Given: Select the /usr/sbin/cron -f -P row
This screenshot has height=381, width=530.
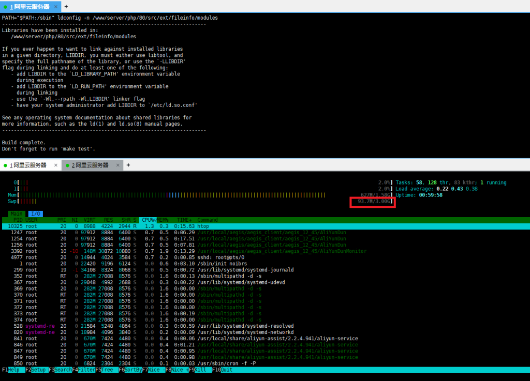Looking at the screenshot, I should click(x=266, y=364).
